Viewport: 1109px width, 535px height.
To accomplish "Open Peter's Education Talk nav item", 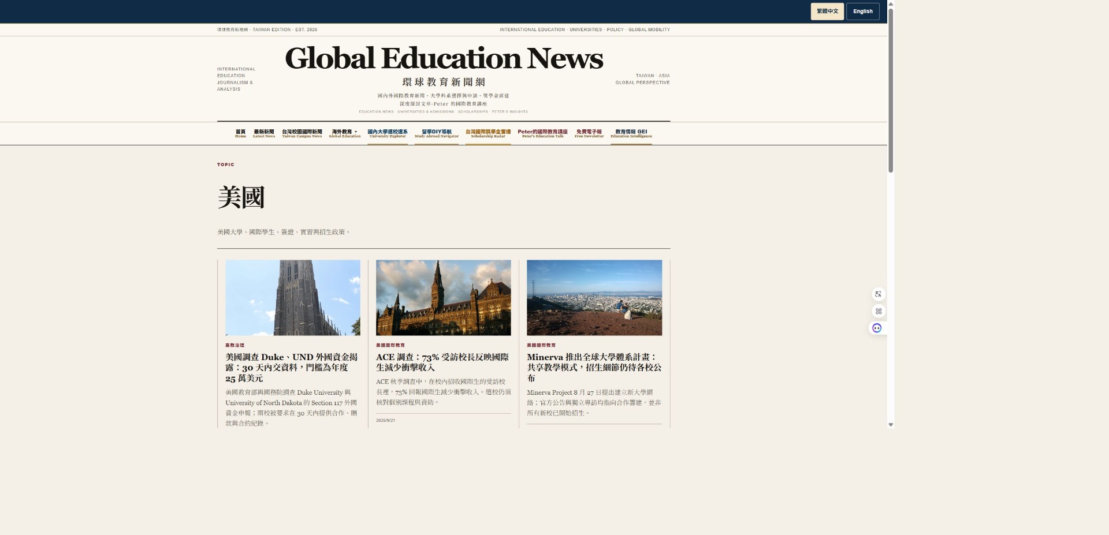I will pyautogui.click(x=542, y=133).
